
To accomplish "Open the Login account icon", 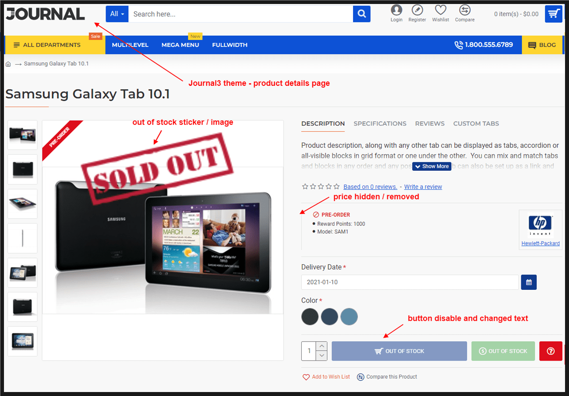I will [396, 10].
